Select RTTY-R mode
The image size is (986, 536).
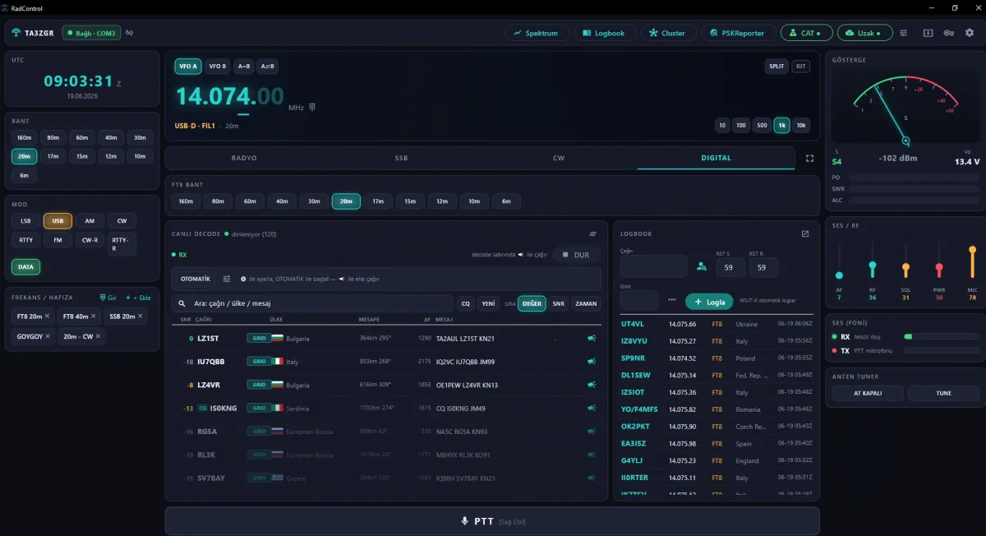pyautogui.click(x=121, y=244)
